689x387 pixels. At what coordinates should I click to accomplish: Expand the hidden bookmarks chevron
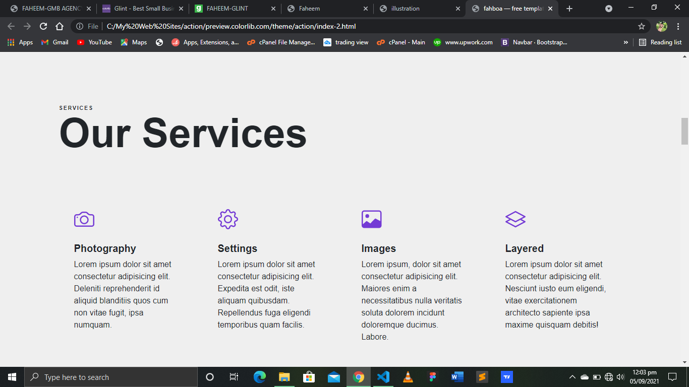coord(626,42)
